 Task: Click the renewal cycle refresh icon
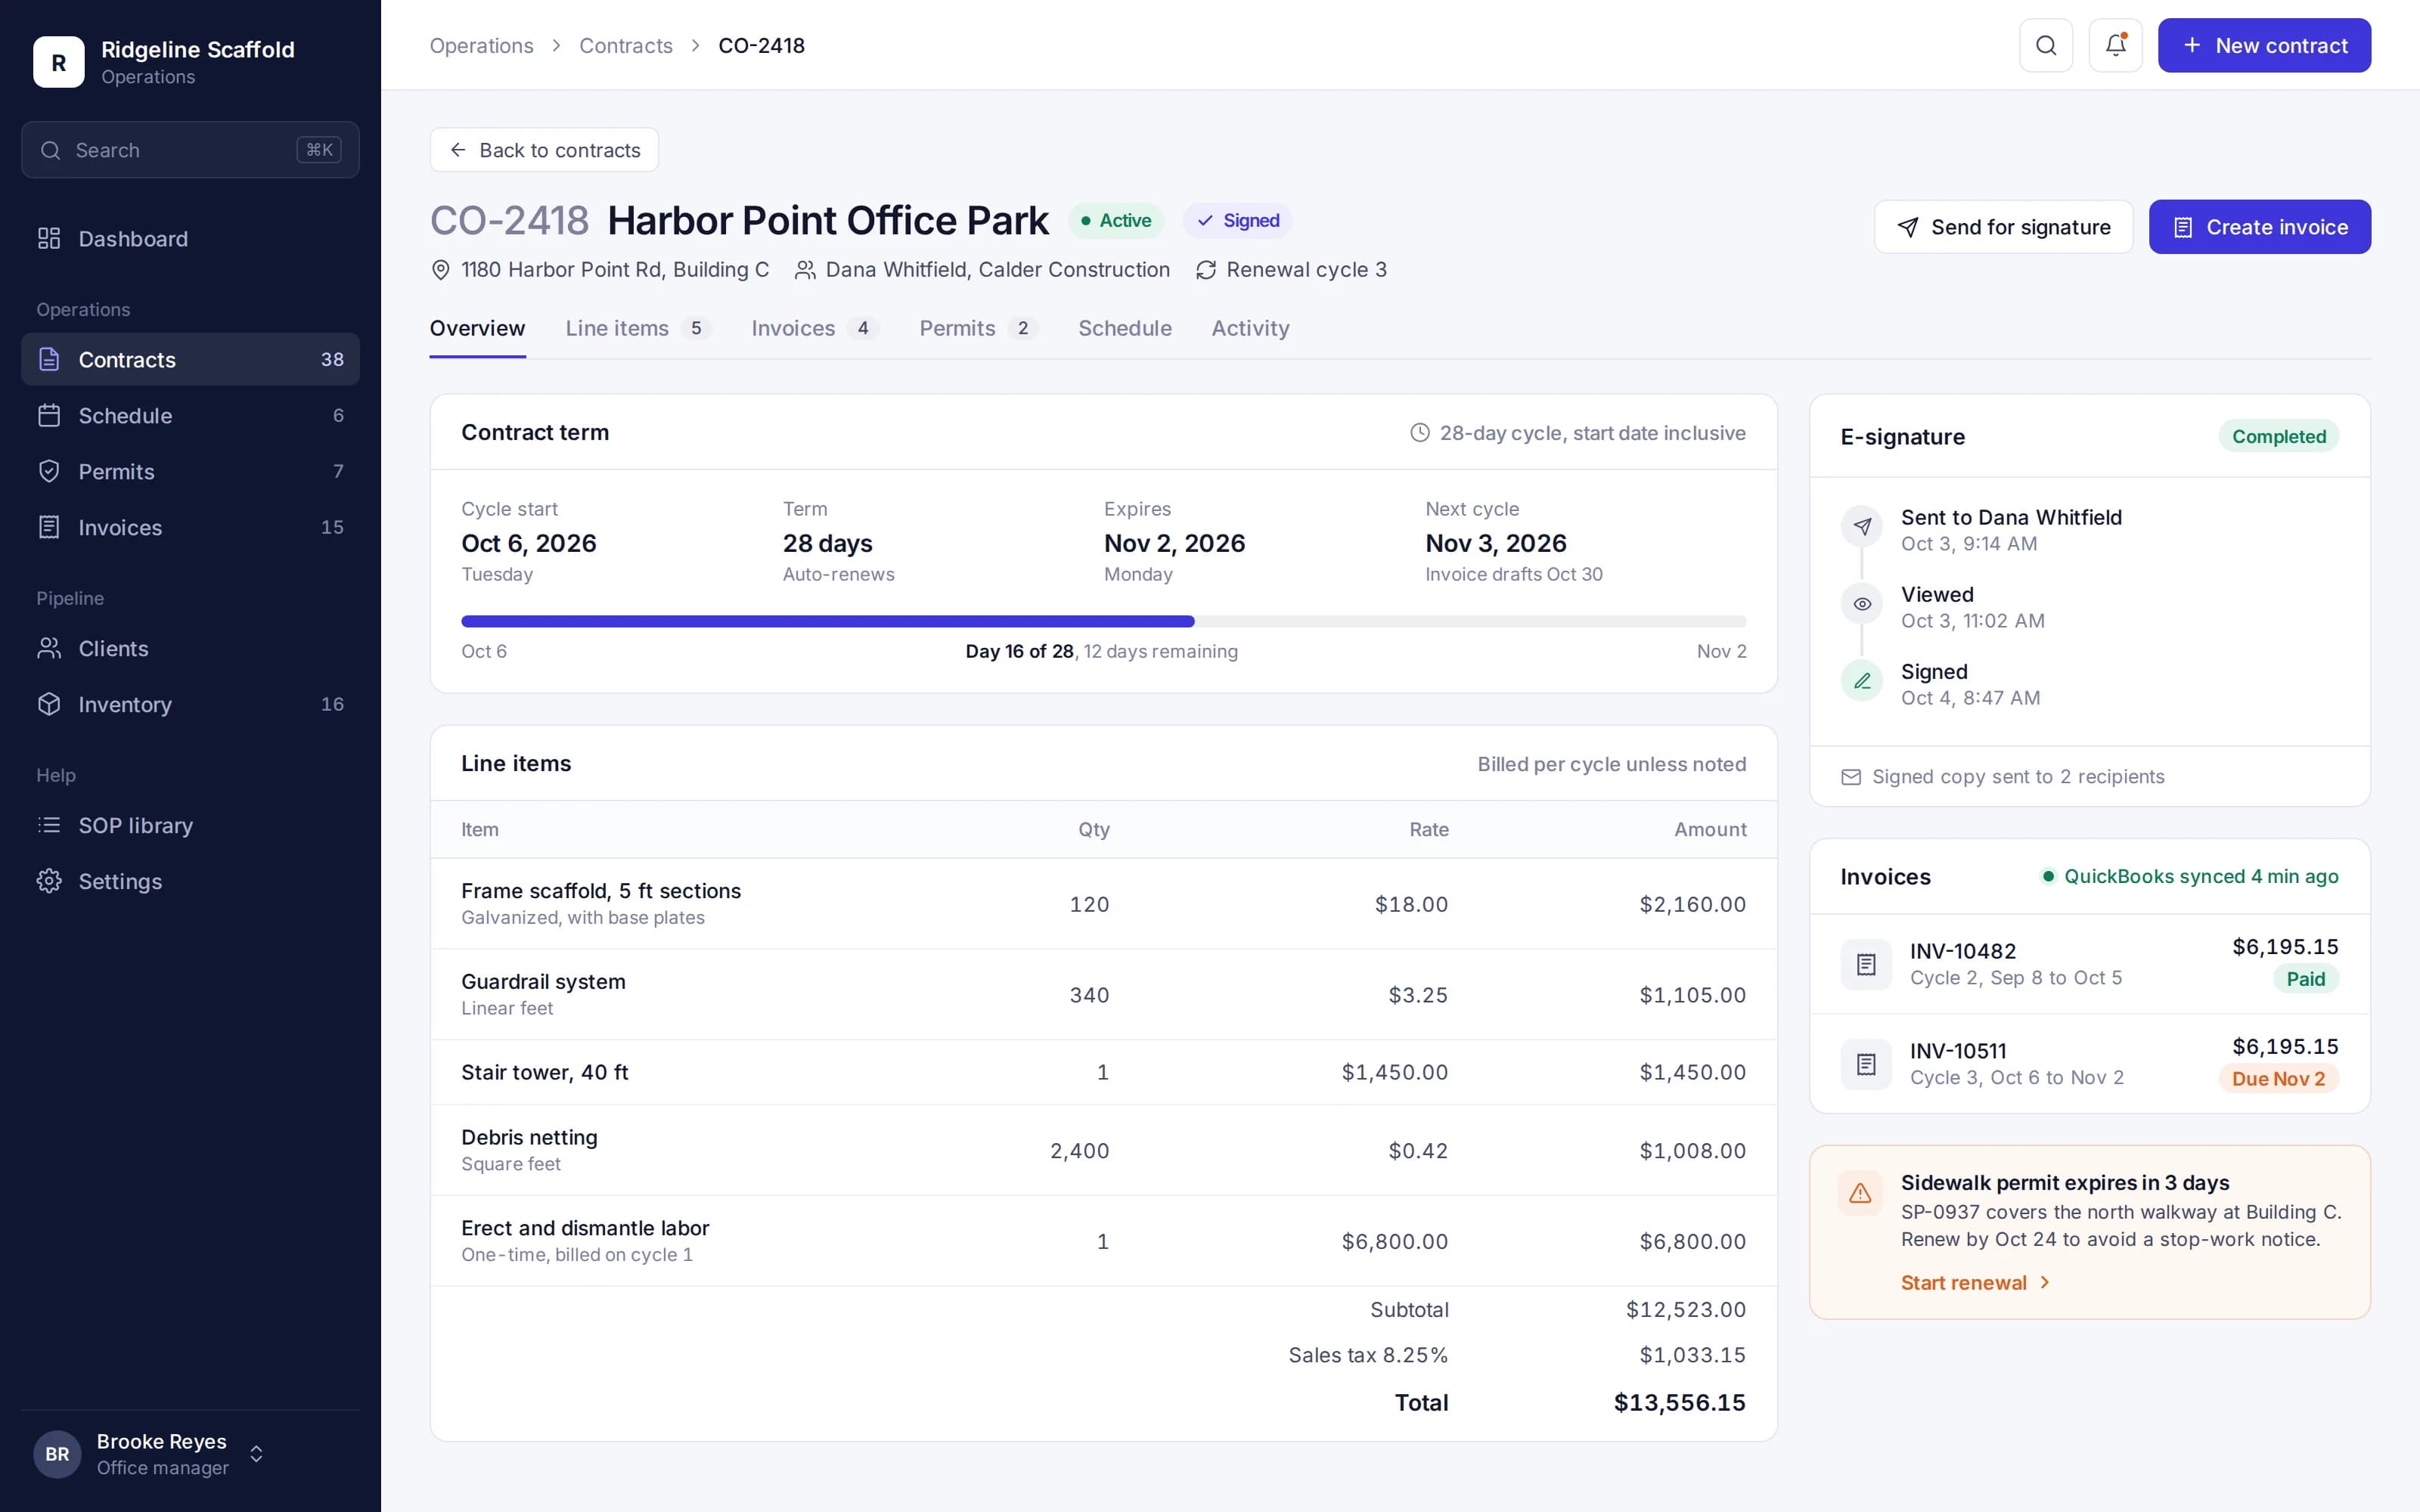click(1206, 270)
